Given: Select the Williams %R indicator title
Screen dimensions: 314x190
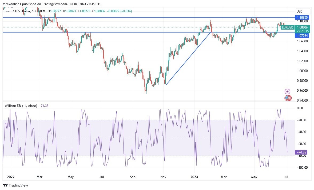Looking at the screenshot, I should (21, 106).
